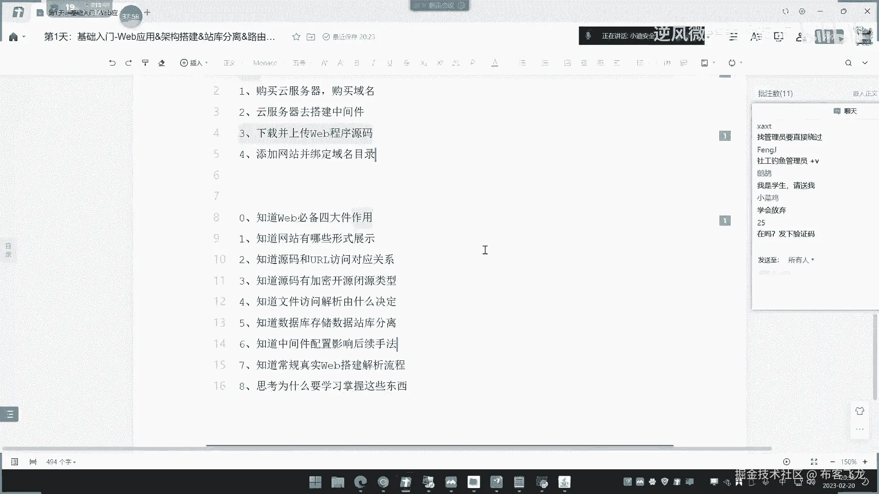Toggle bold formatting
The height and width of the screenshot is (494, 879).
(x=357, y=63)
